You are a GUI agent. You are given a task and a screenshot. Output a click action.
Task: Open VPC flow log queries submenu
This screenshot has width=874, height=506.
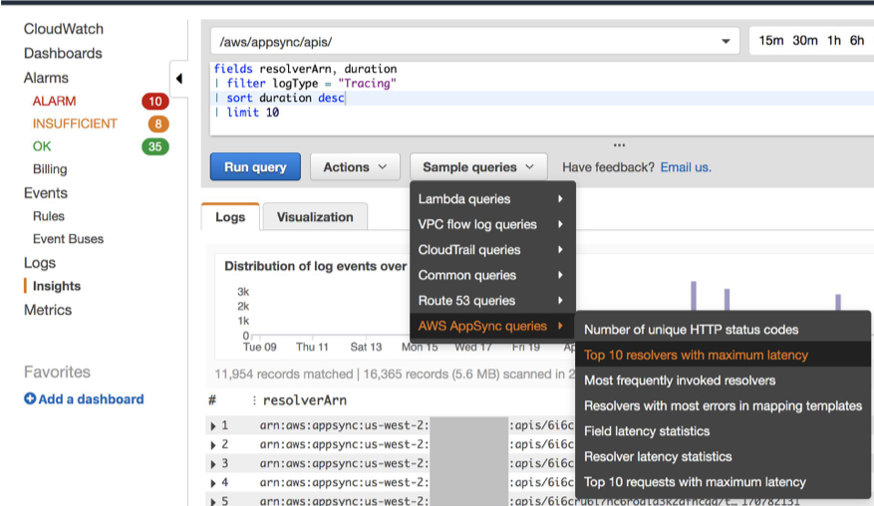492,224
